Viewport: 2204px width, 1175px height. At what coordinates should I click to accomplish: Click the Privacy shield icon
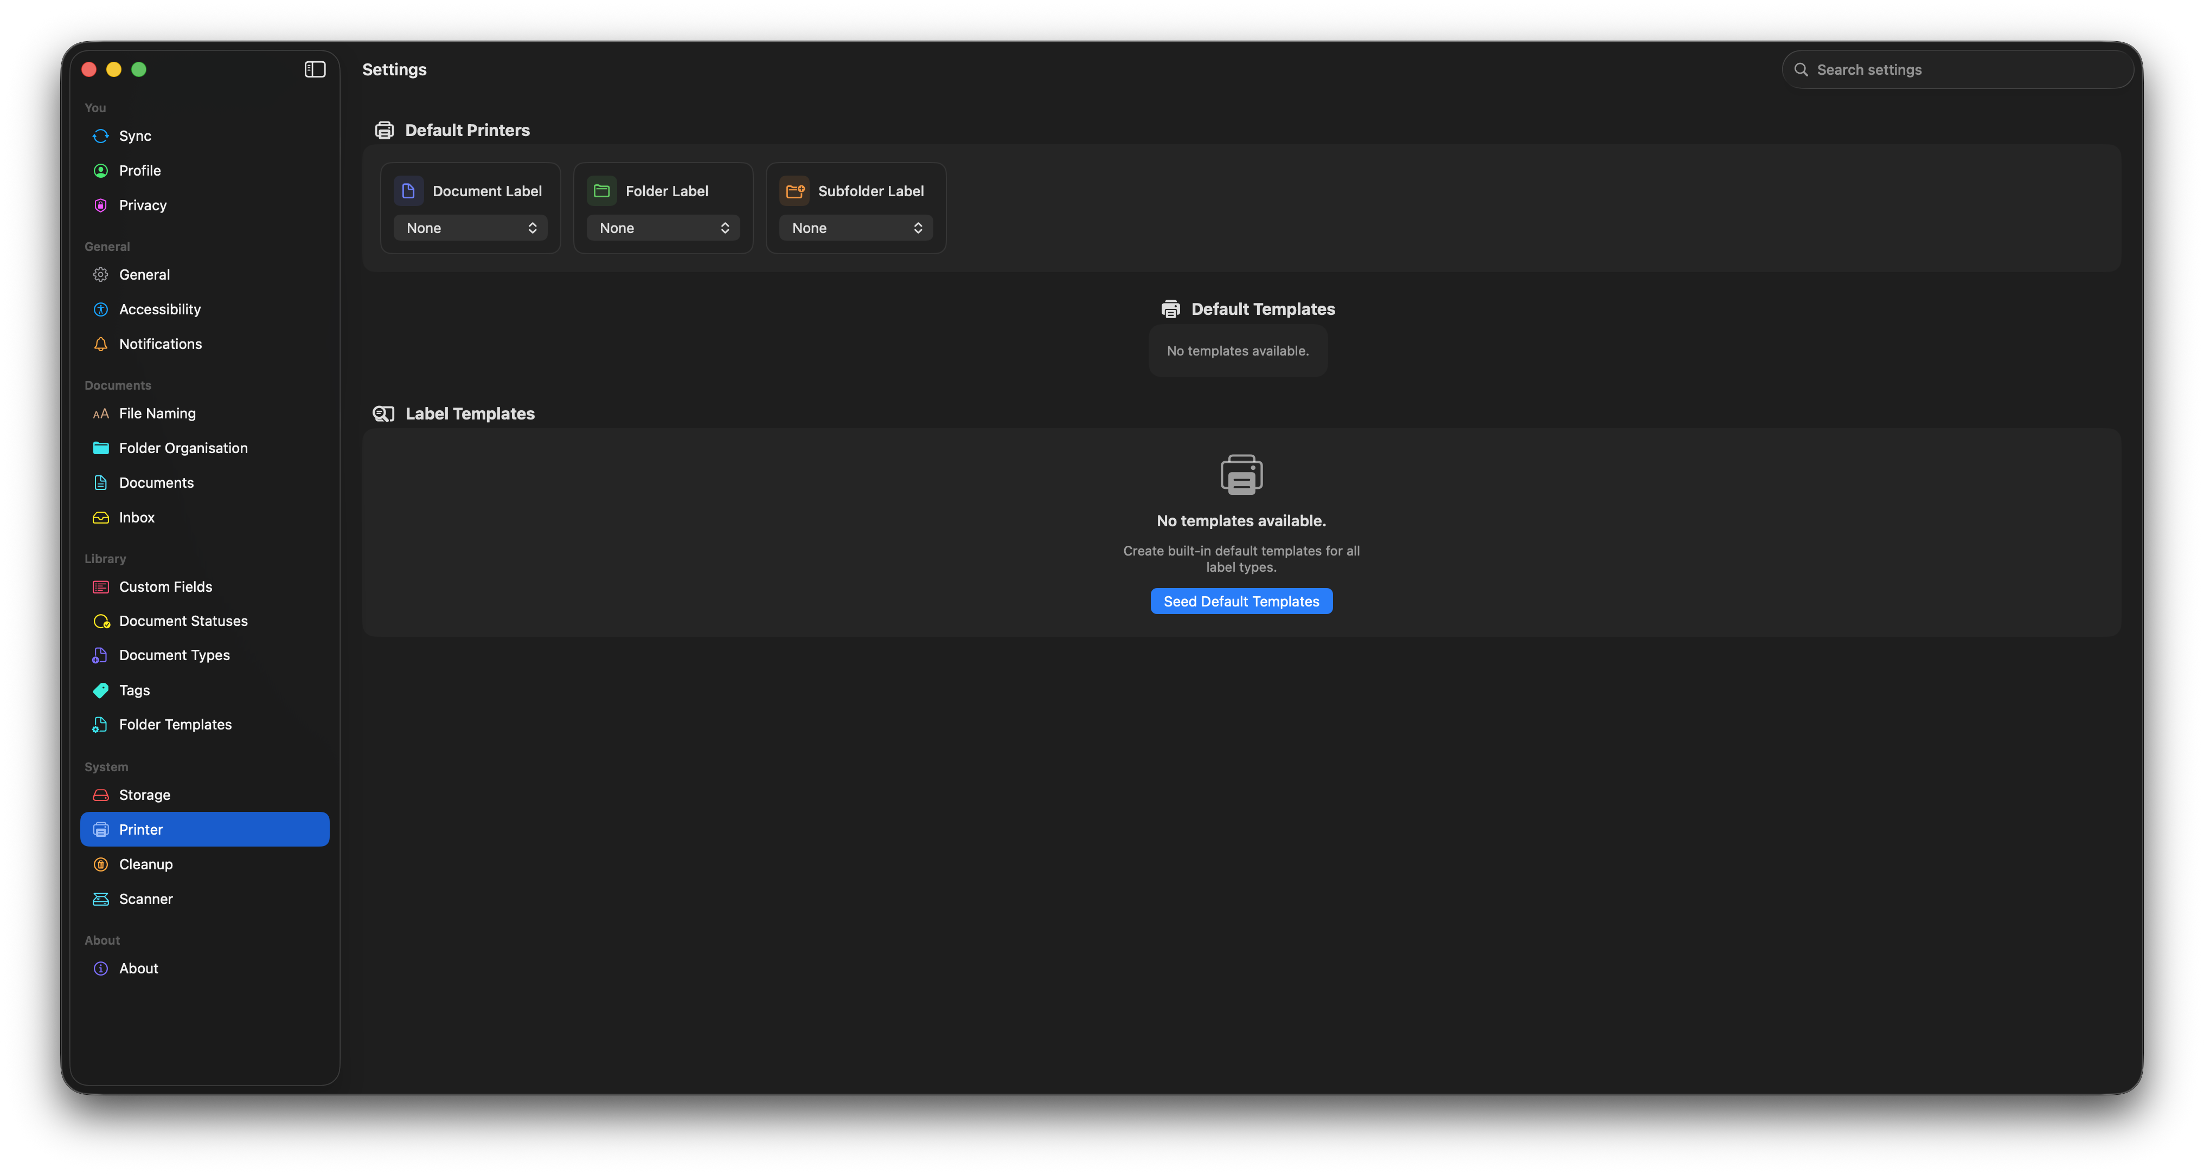(100, 205)
